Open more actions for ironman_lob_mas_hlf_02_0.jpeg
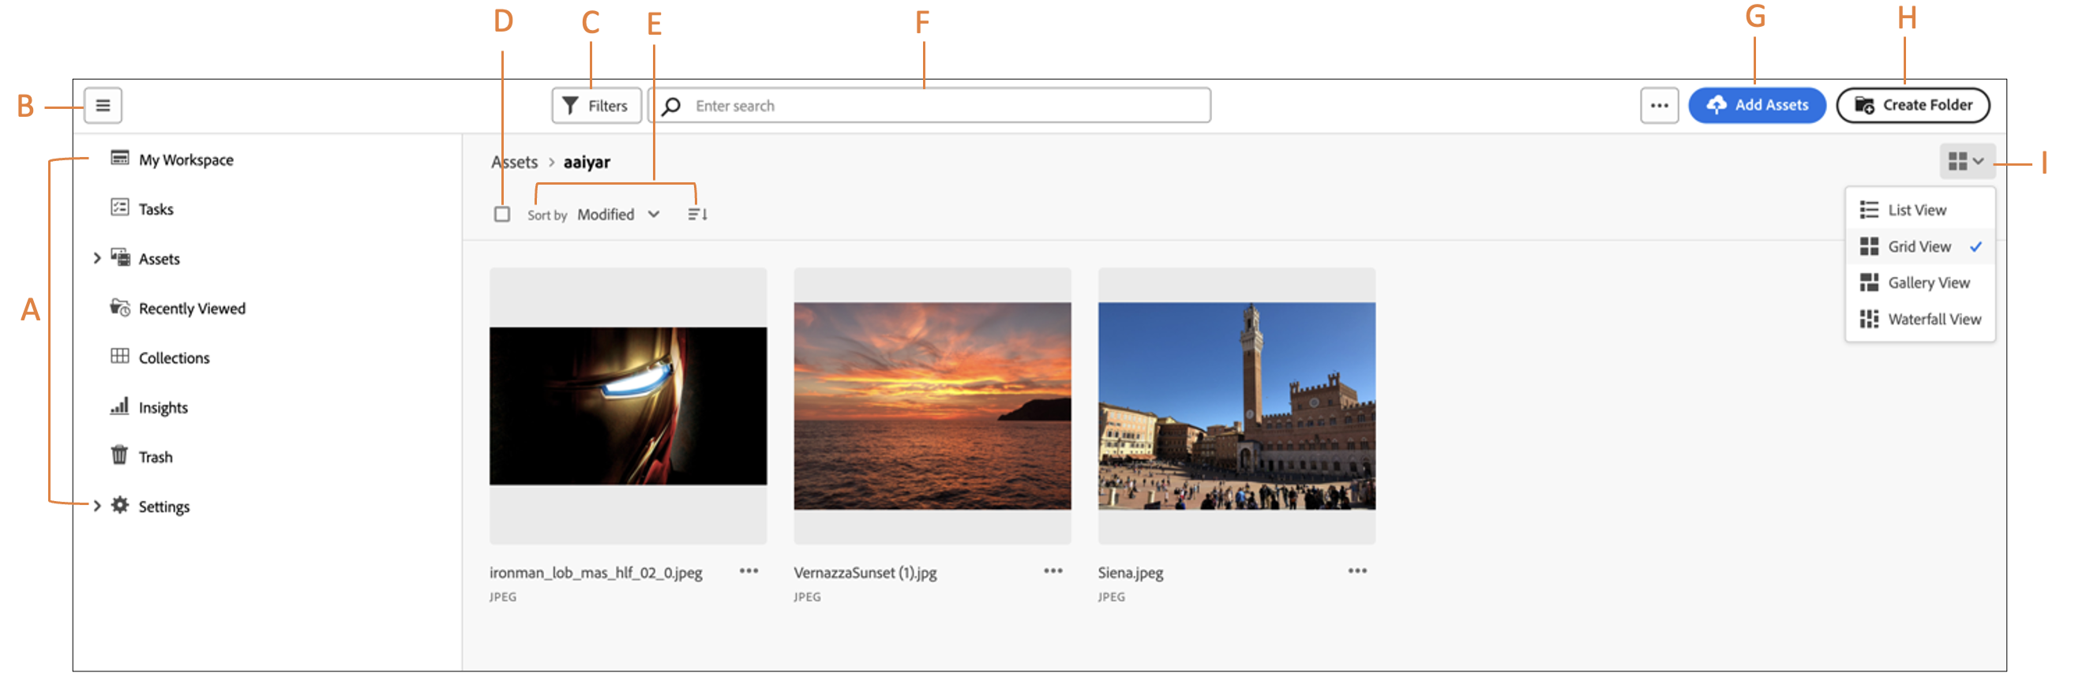 pos(749,571)
